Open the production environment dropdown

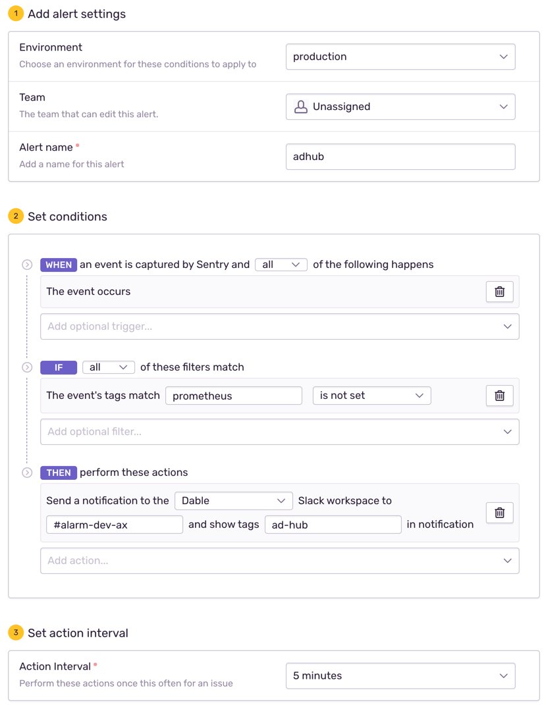click(400, 57)
